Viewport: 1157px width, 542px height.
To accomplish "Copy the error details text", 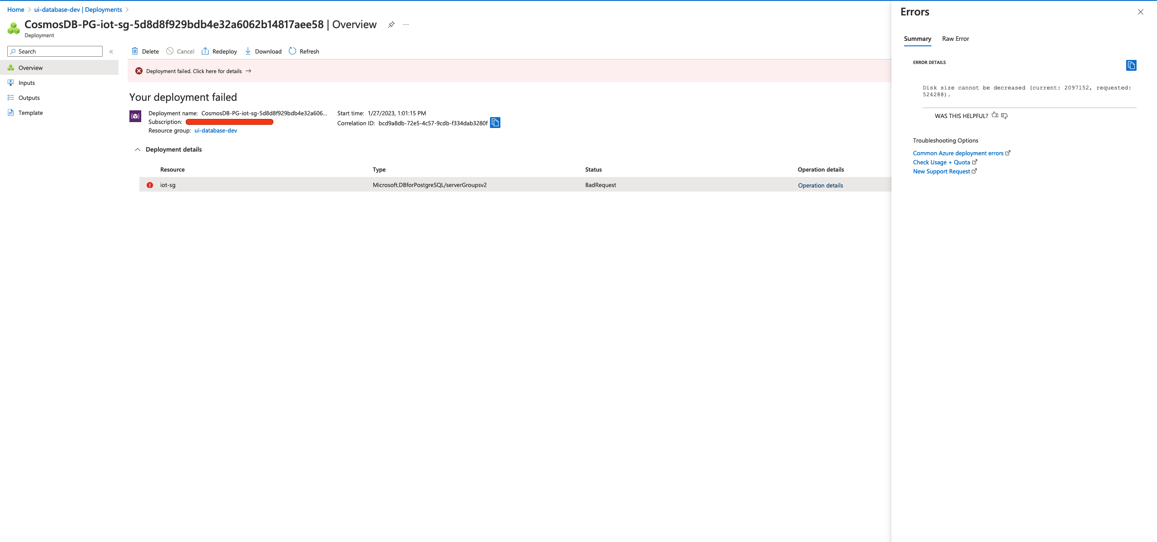I will pyautogui.click(x=1131, y=65).
